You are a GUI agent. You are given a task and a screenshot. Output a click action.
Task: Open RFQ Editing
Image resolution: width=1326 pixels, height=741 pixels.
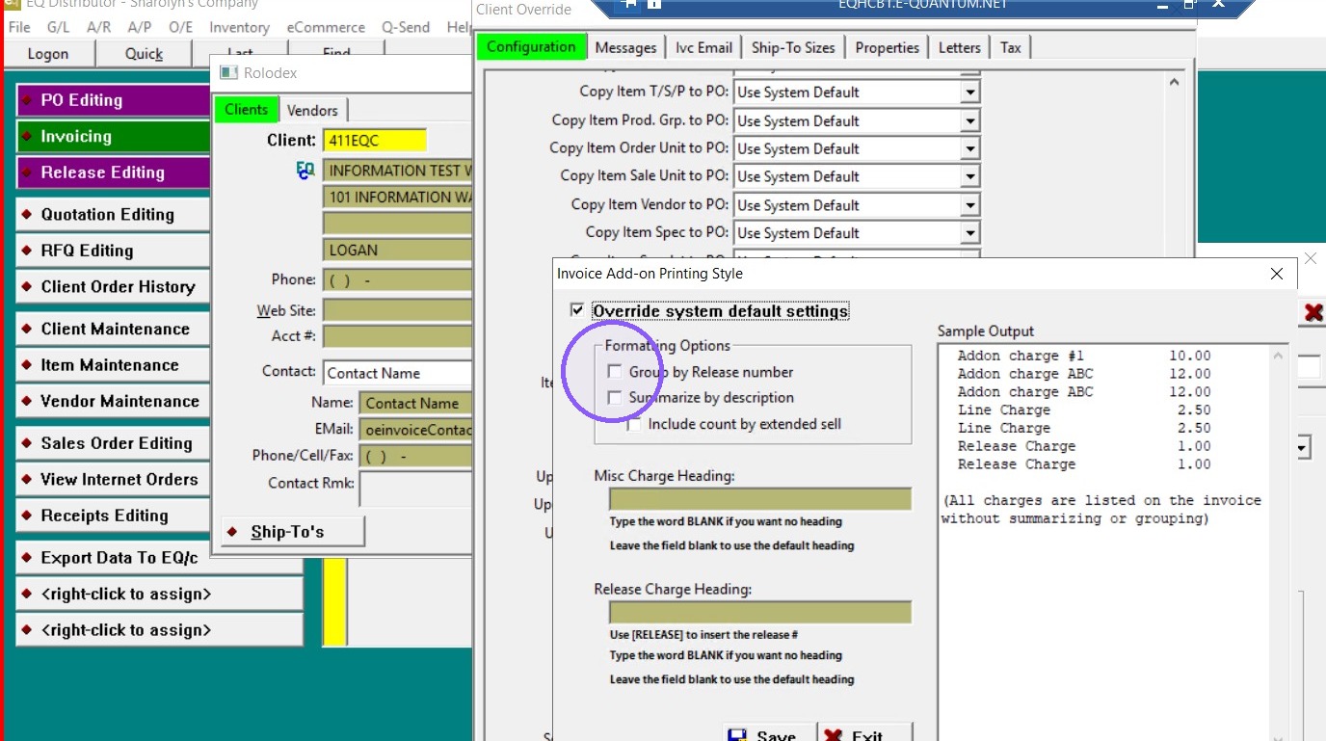(113, 251)
